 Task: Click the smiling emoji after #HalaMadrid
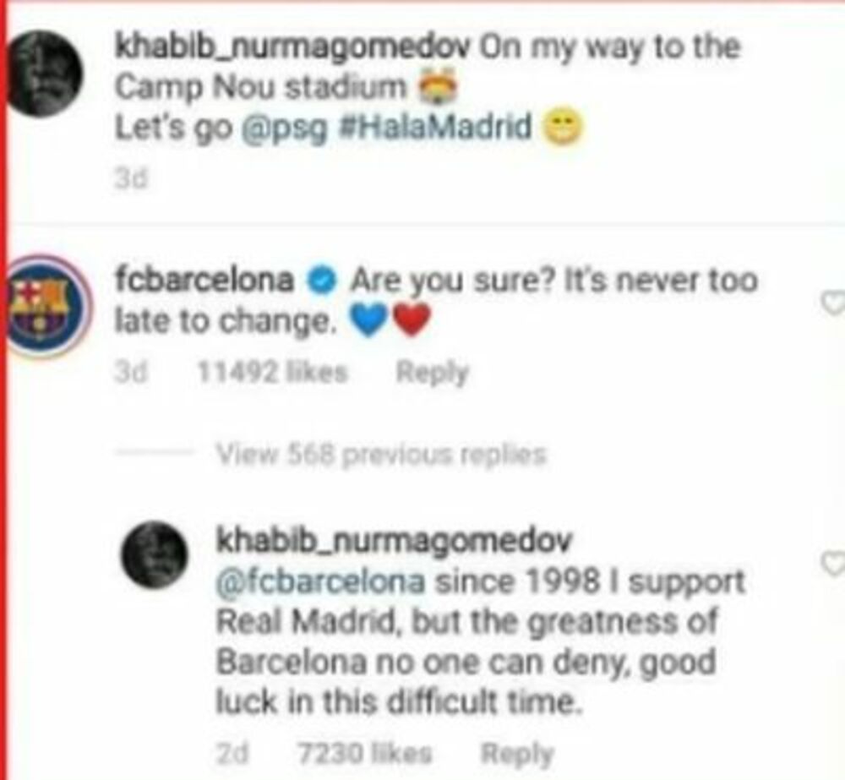(562, 128)
